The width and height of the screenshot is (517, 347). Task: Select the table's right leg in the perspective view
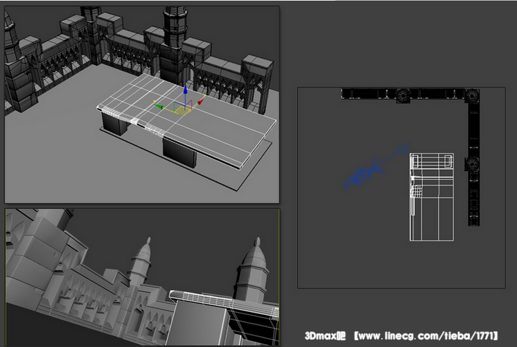(180, 152)
